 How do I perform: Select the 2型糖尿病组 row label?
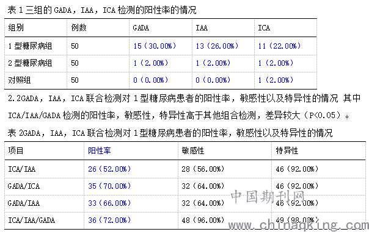[30, 63]
